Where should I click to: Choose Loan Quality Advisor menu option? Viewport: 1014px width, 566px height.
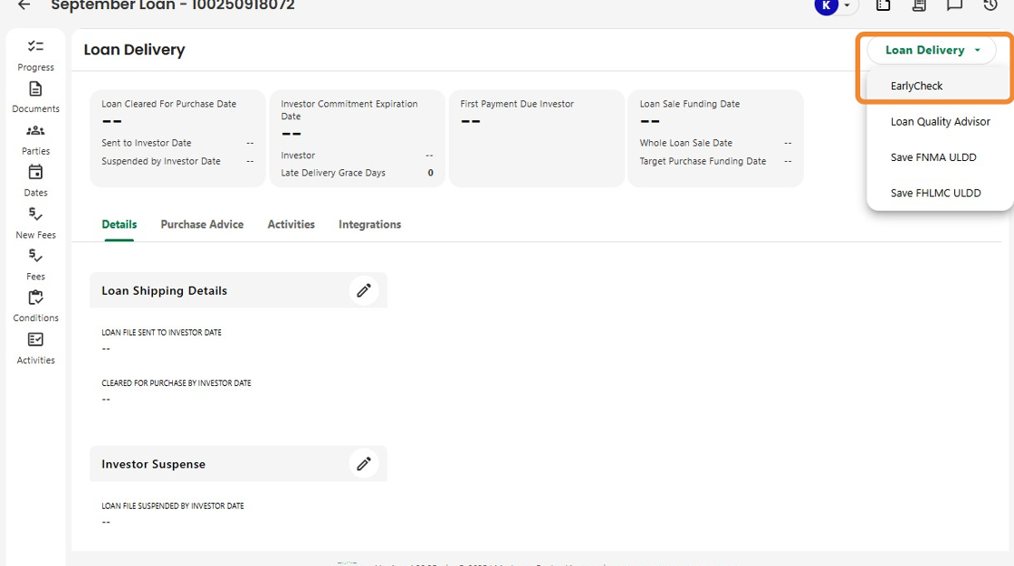click(x=940, y=122)
